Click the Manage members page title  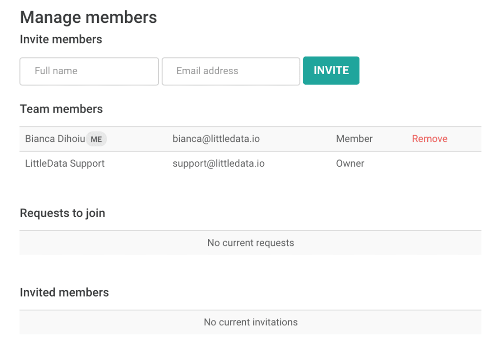pyautogui.click(x=88, y=18)
